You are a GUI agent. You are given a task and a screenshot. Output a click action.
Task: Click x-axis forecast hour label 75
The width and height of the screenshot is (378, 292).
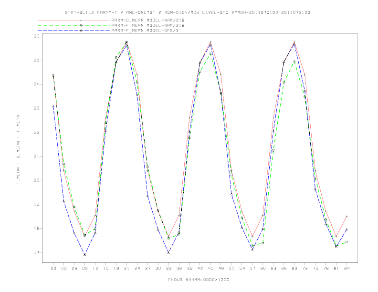tap(315, 268)
